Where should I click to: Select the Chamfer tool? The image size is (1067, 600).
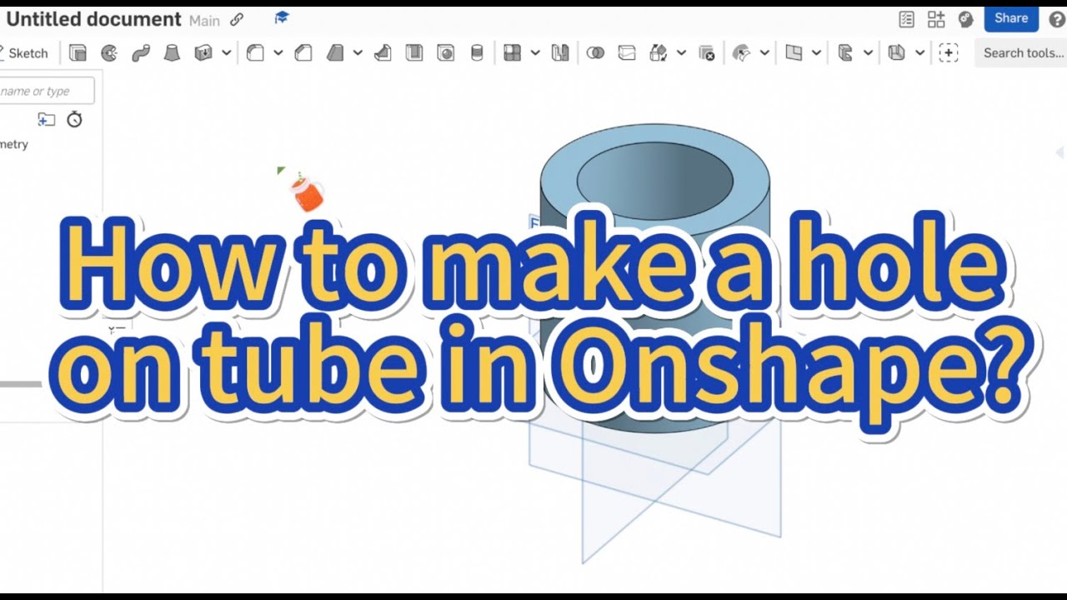(303, 53)
